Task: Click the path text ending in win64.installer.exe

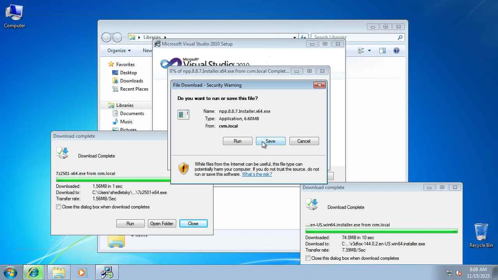Action: click(x=383, y=244)
